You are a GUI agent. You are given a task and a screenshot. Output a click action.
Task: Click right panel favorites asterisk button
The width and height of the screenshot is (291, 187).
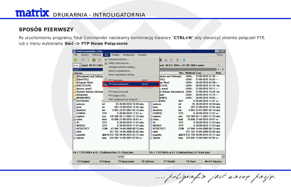point(219,69)
